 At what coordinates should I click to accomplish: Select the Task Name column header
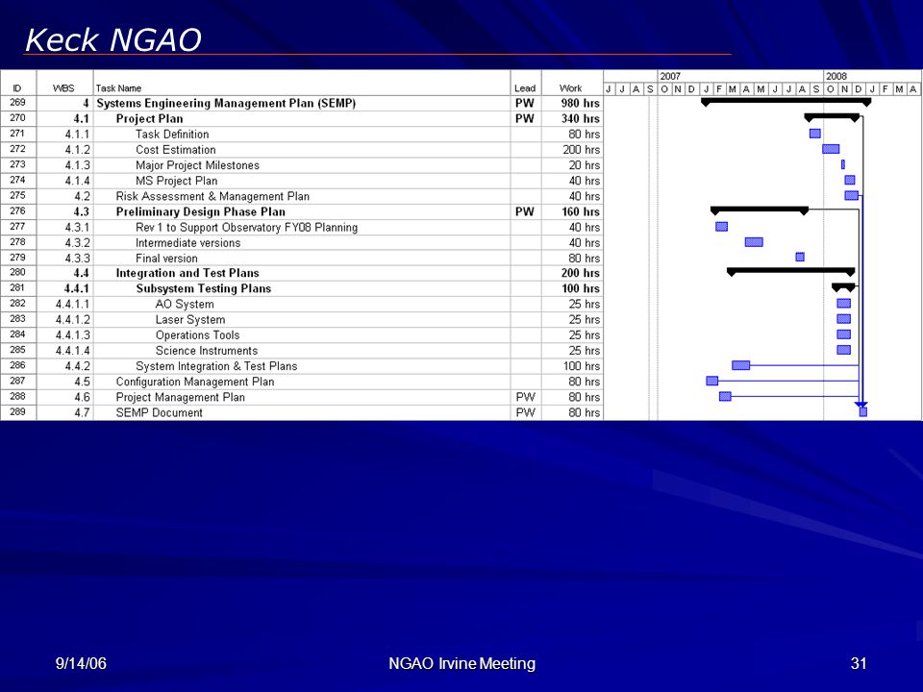[x=118, y=88]
